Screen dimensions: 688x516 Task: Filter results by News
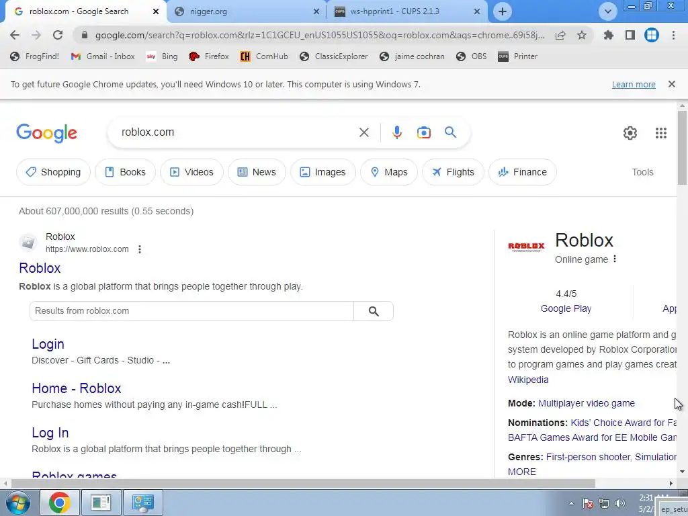click(x=257, y=172)
